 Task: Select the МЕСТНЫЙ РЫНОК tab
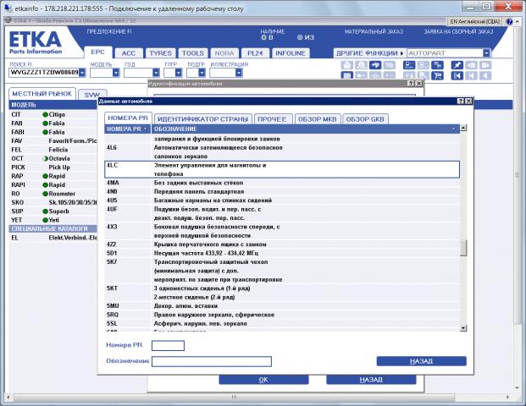tap(42, 94)
